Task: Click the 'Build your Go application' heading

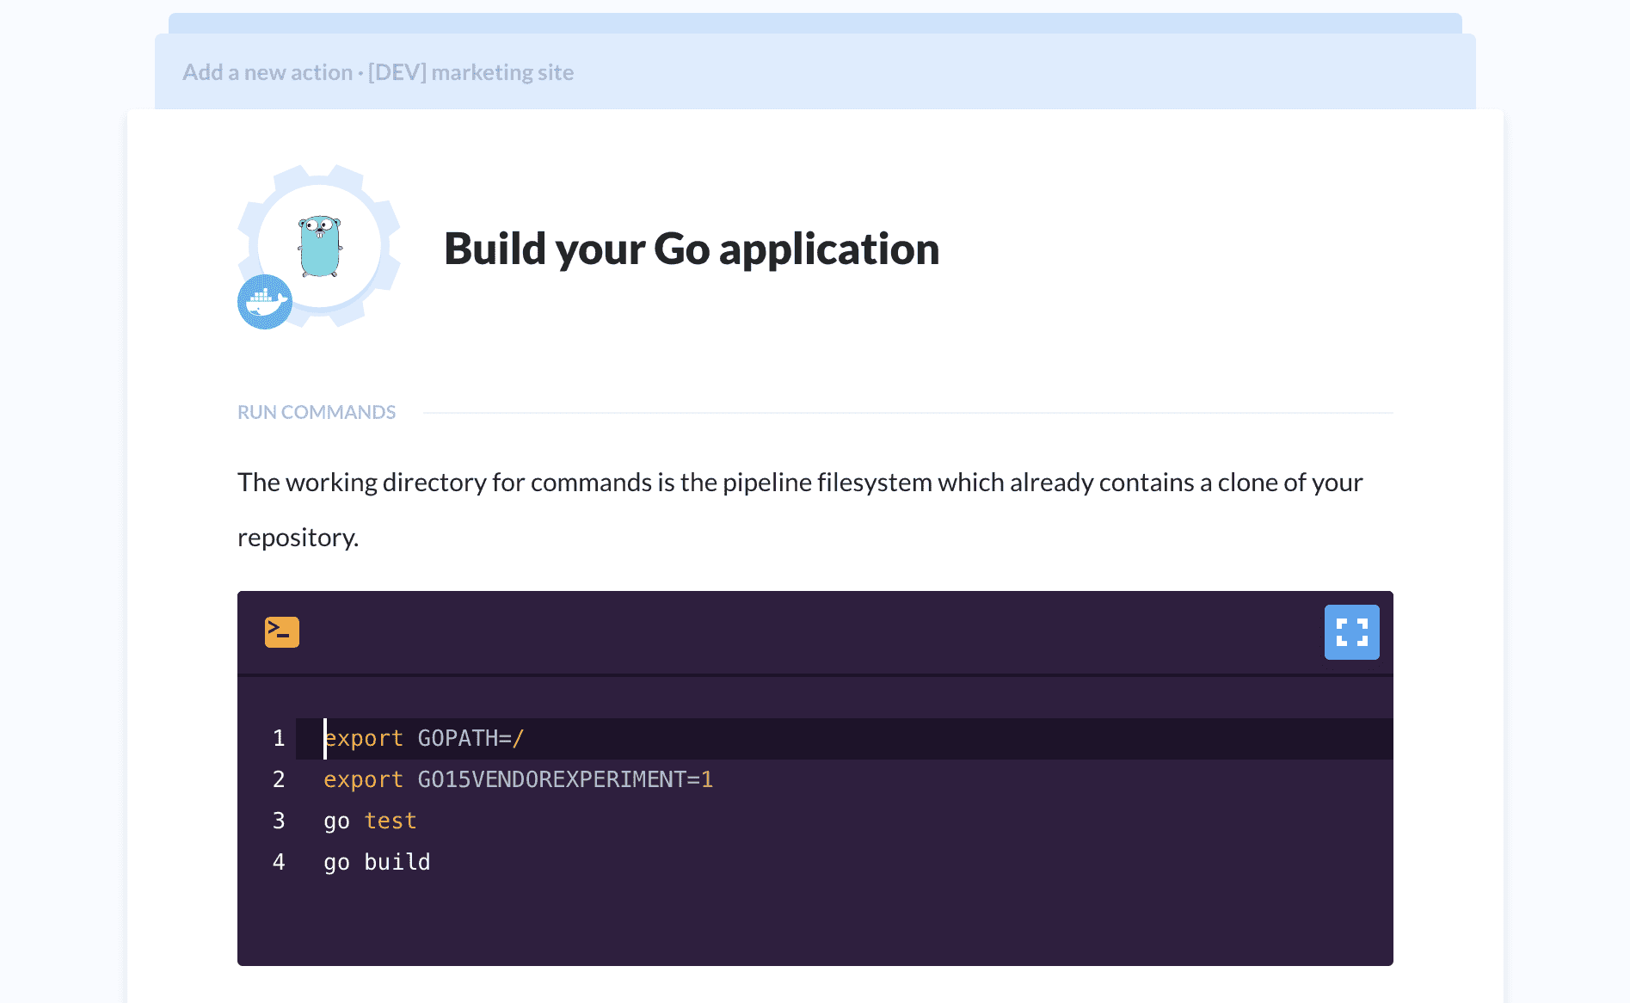Action: (692, 249)
